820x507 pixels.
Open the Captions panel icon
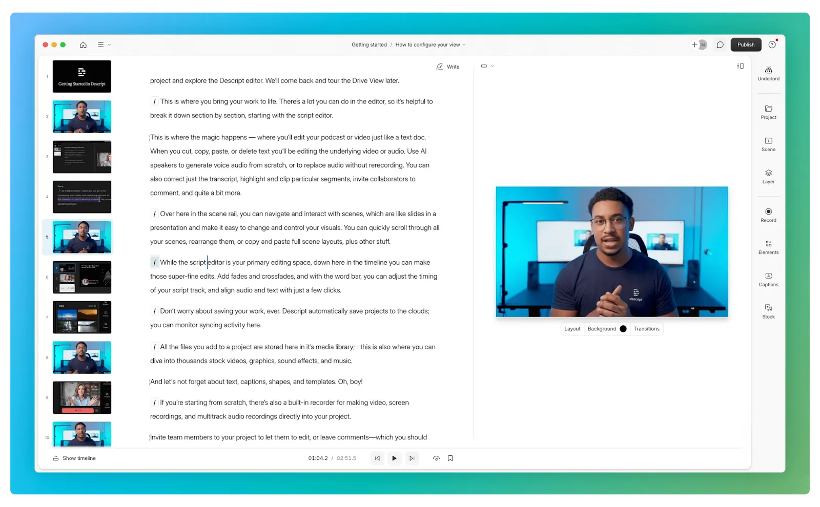(768, 280)
